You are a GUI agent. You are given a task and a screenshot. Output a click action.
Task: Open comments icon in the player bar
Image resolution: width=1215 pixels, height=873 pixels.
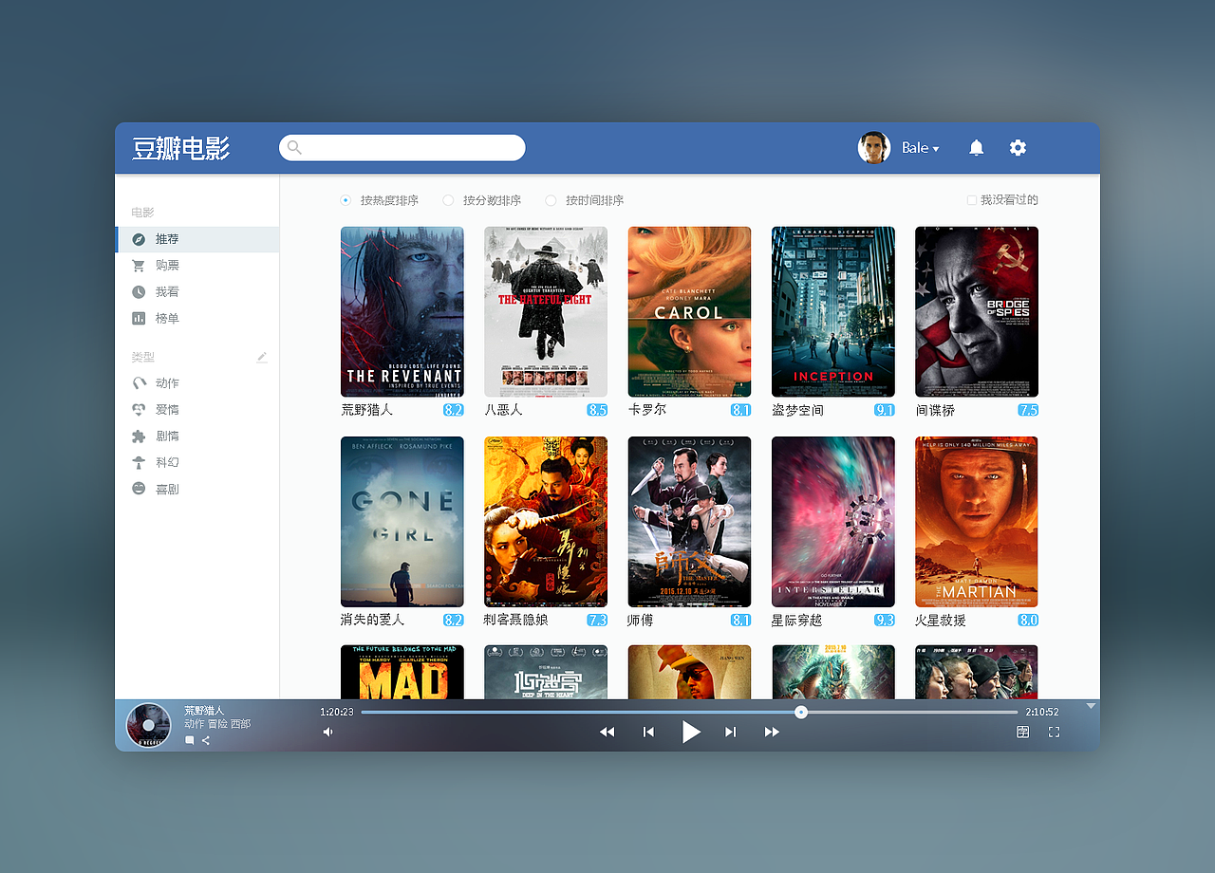coord(189,740)
